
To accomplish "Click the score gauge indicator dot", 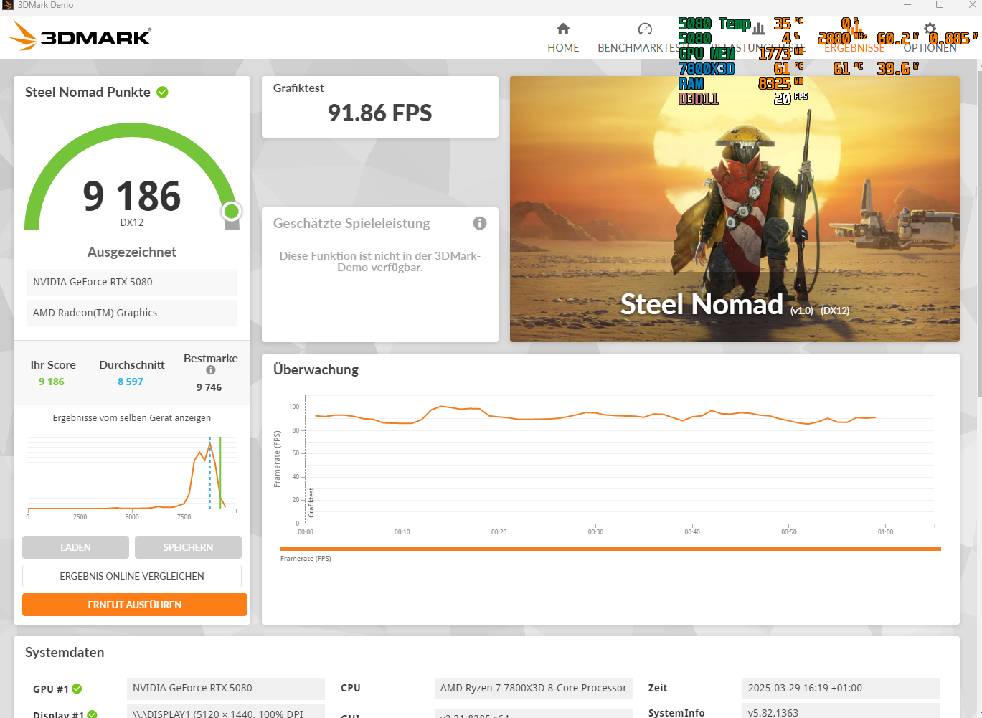I will [x=231, y=211].
